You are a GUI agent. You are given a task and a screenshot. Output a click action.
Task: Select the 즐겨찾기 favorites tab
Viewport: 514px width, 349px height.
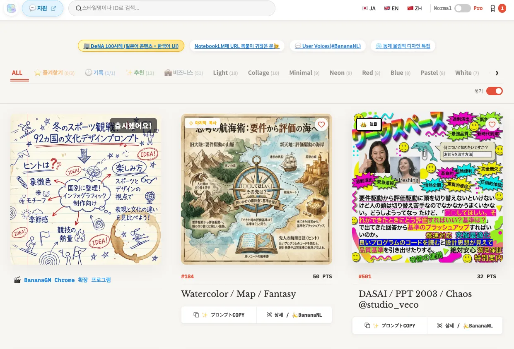(54, 73)
